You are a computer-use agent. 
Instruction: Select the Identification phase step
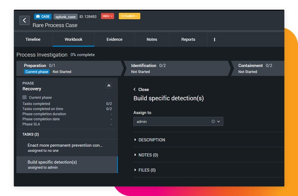pyautogui.click(x=176, y=68)
